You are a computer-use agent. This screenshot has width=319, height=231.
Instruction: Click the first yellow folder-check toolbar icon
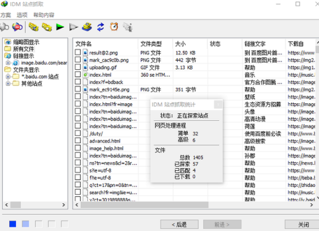(34, 27)
